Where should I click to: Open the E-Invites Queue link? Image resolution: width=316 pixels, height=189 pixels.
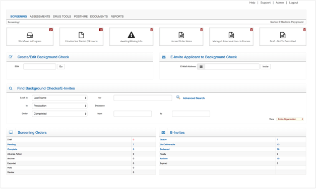click(163, 140)
